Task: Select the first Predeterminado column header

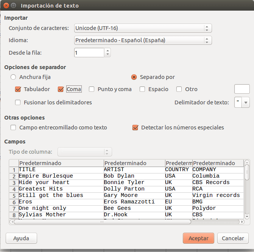Action: (x=61, y=163)
